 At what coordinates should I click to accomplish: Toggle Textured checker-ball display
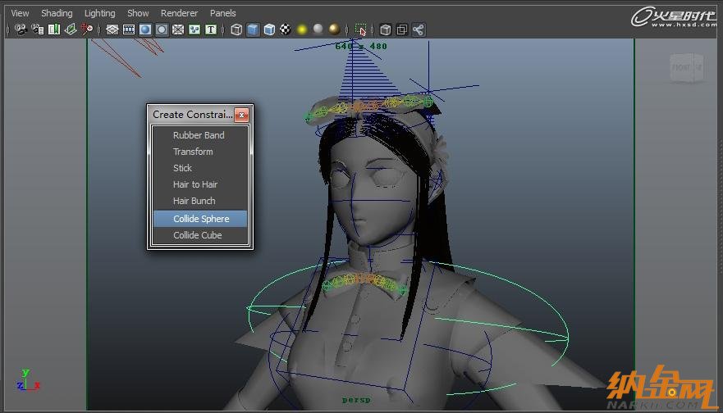(286, 30)
